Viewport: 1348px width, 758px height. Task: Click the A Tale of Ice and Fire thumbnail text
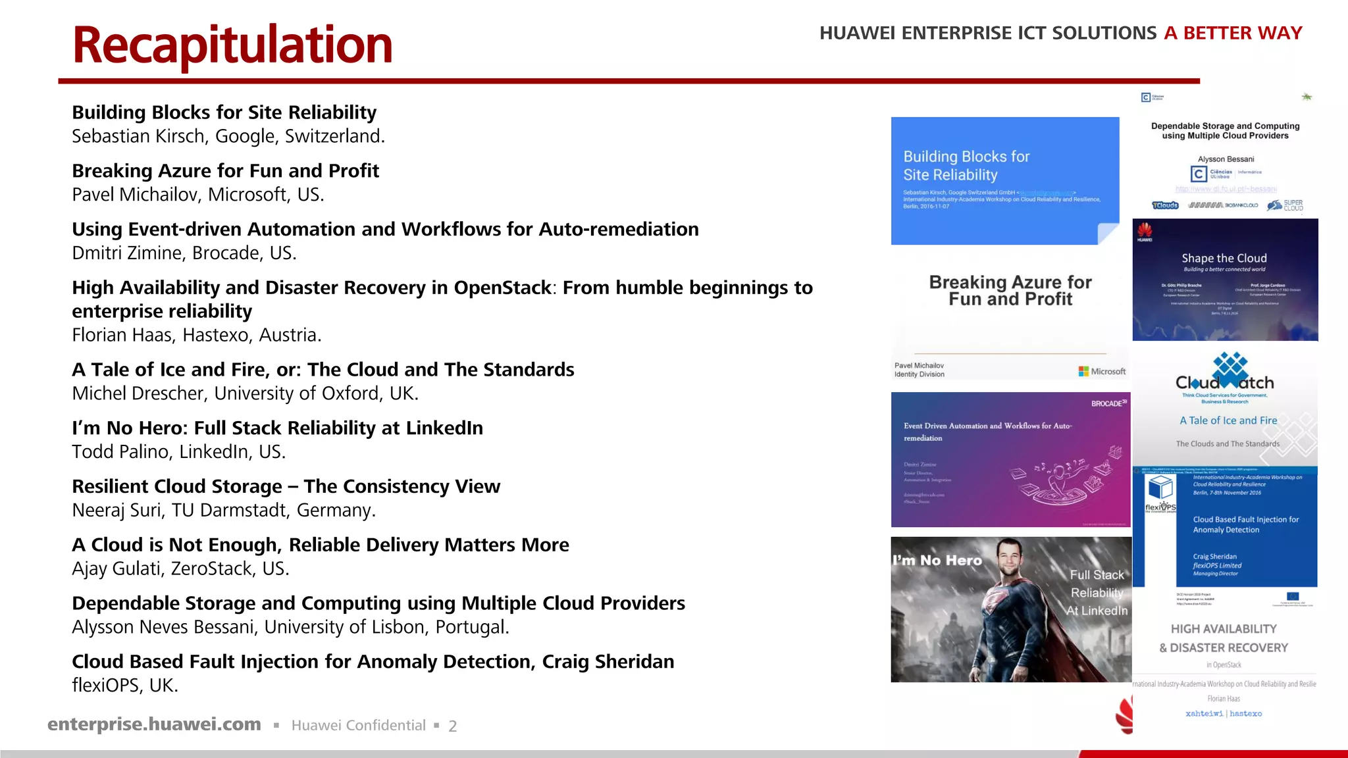(x=1228, y=420)
